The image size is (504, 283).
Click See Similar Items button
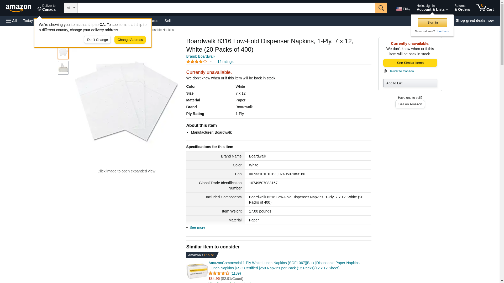tap(410, 63)
